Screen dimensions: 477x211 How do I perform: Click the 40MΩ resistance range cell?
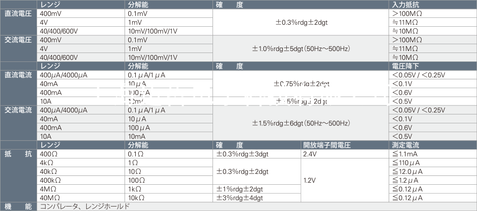tap(49, 198)
